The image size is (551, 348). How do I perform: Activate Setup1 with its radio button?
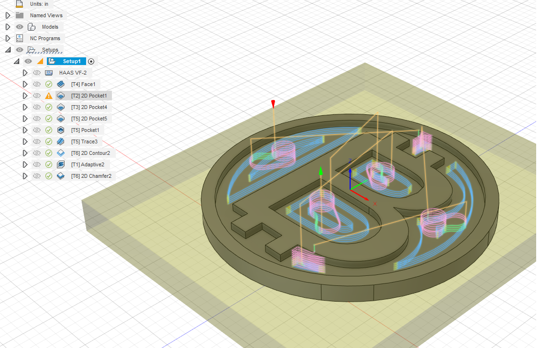(x=91, y=62)
